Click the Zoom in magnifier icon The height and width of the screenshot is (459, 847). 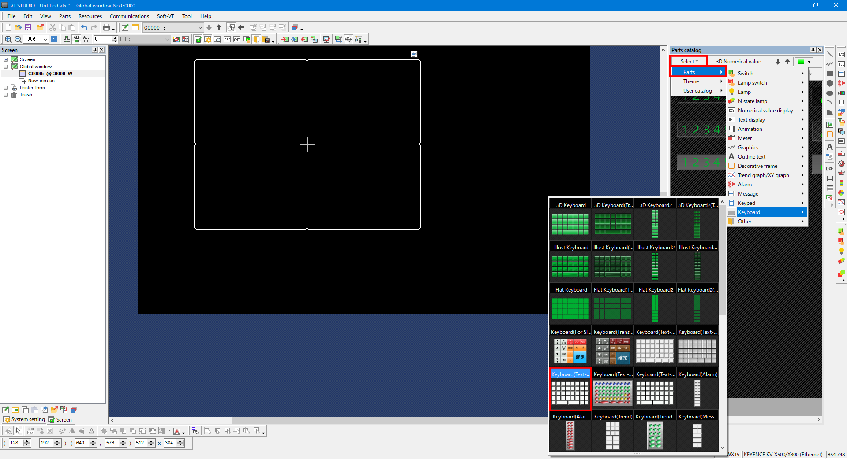click(8, 39)
